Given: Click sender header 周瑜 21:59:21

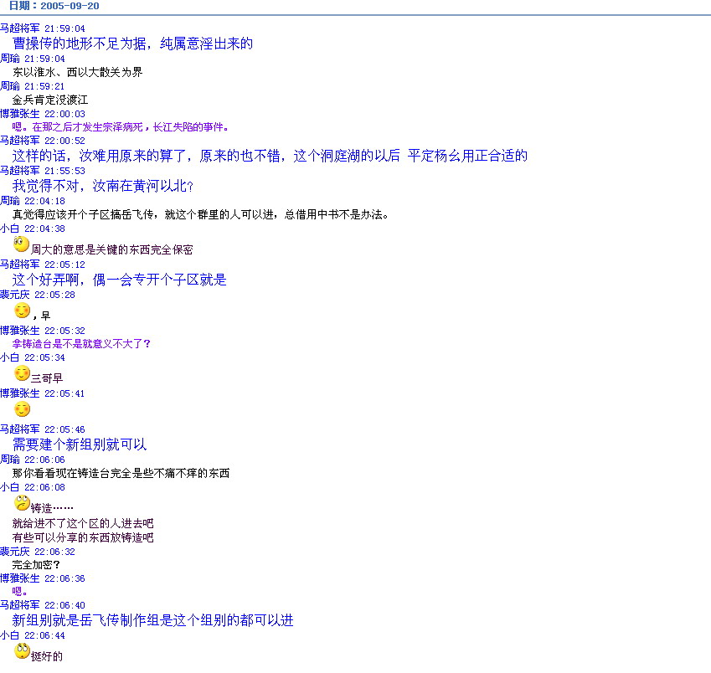Looking at the screenshot, I should pos(33,86).
